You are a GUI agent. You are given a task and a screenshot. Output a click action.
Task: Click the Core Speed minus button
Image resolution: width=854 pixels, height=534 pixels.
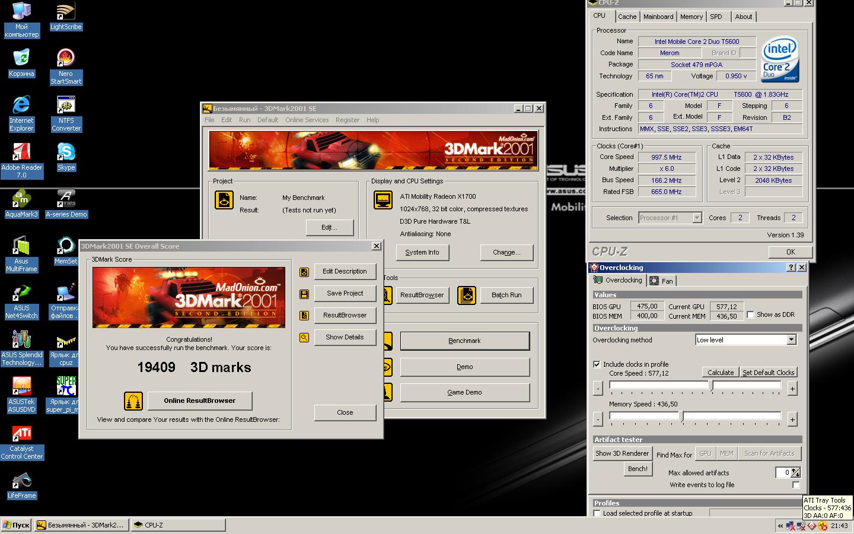click(x=598, y=389)
